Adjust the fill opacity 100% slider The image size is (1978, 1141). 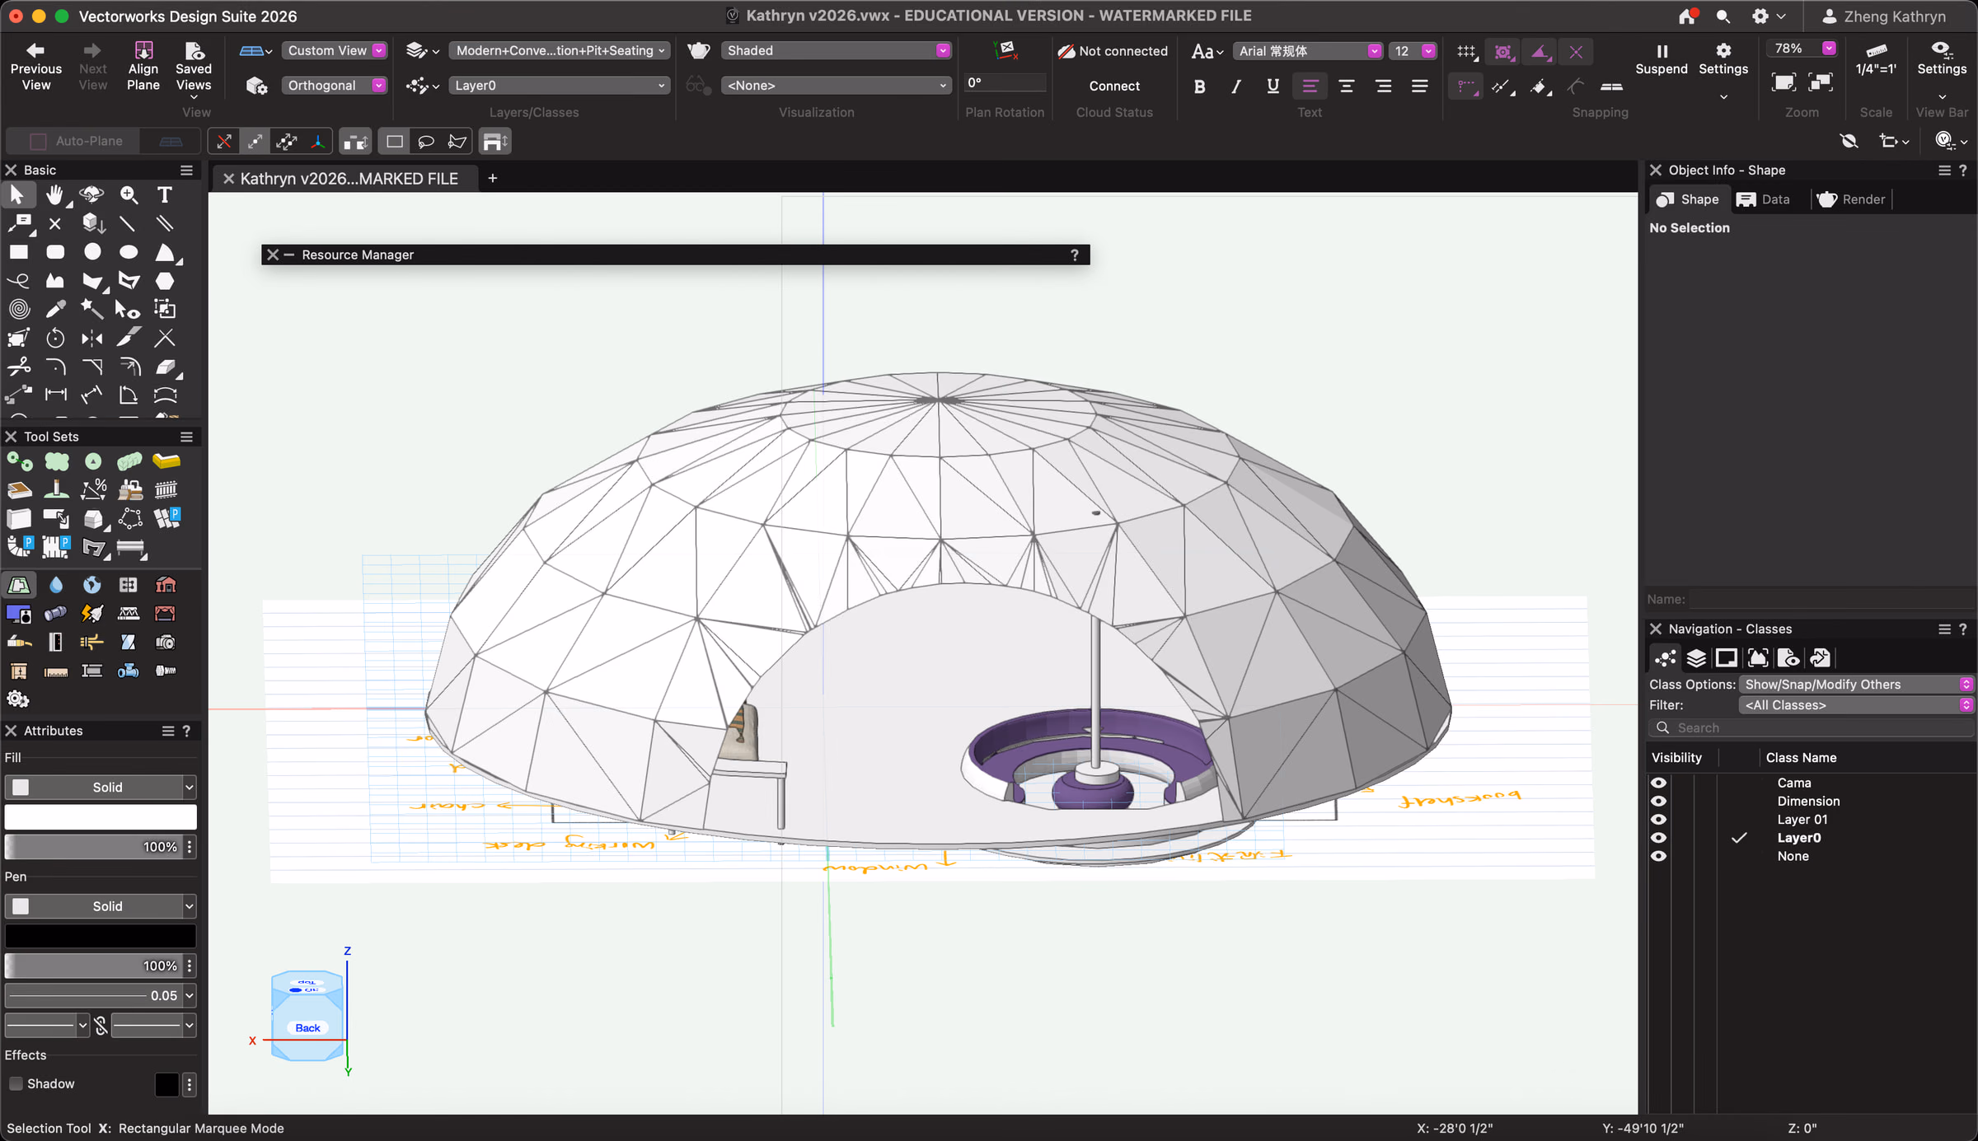(93, 847)
